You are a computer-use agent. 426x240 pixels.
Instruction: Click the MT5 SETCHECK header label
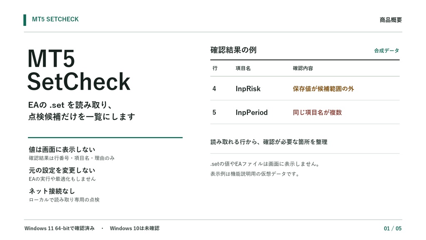tap(55, 19)
